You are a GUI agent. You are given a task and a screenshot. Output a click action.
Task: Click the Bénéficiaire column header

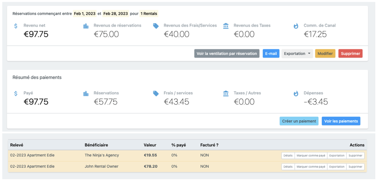tap(96, 145)
